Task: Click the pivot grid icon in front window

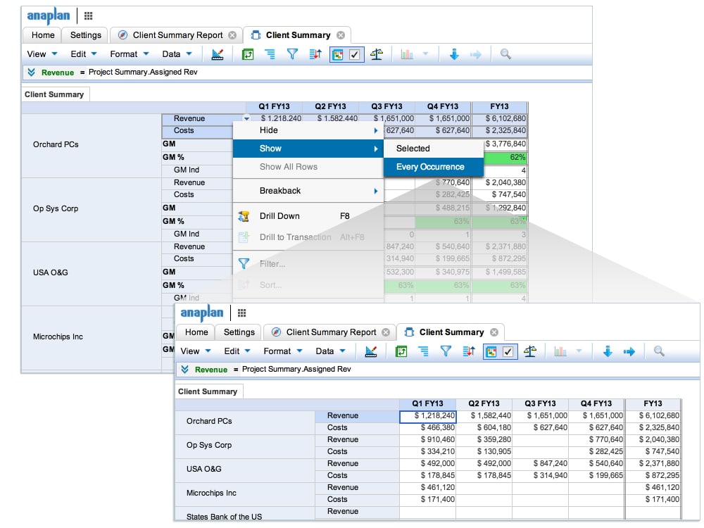Action: [x=491, y=351]
